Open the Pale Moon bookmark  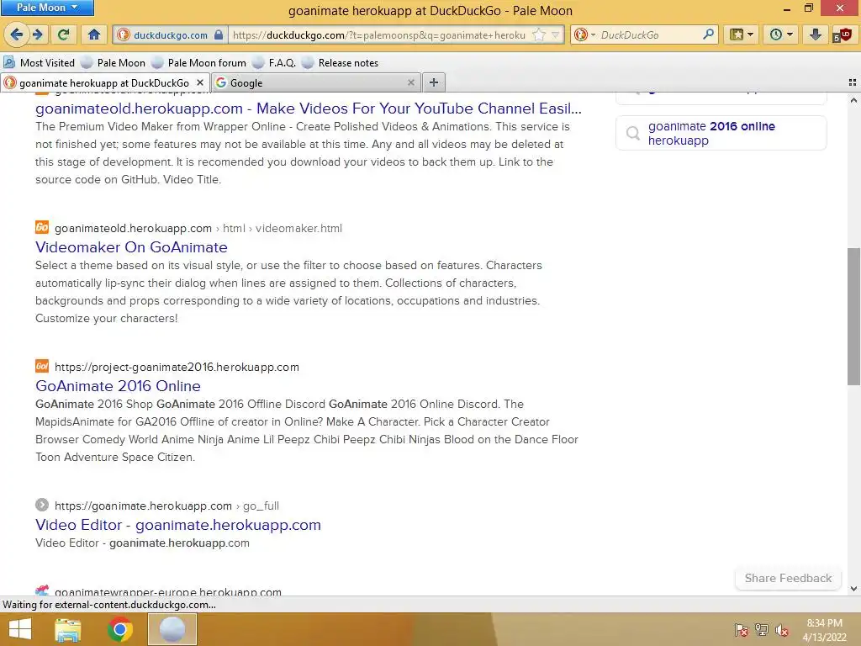(114, 62)
